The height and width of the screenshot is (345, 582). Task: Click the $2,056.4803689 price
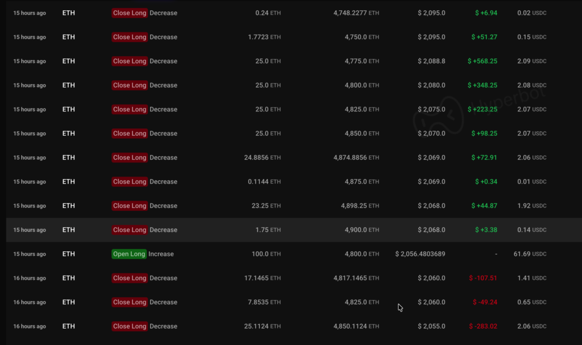tap(420, 254)
